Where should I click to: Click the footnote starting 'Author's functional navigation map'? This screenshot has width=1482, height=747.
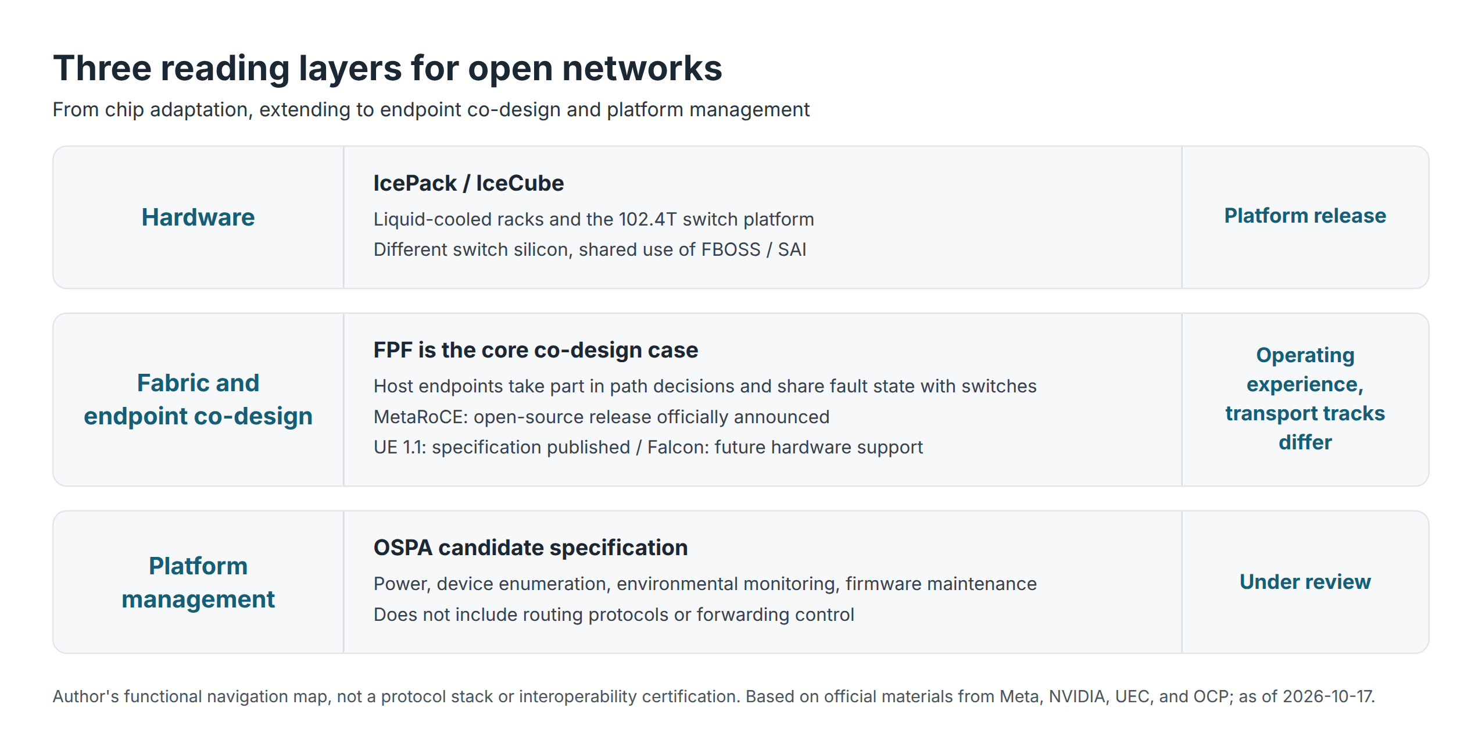pyautogui.click(x=714, y=696)
